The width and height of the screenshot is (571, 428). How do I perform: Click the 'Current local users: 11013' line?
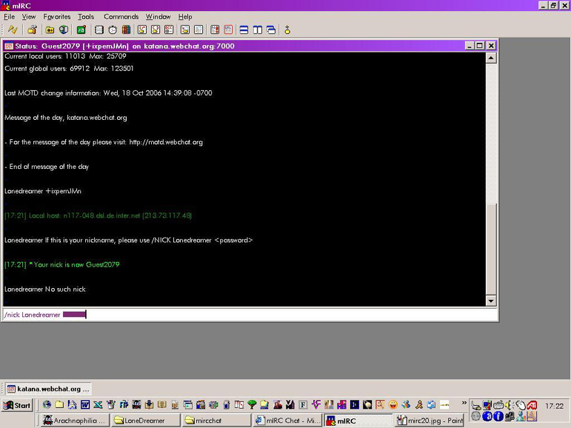coord(66,56)
